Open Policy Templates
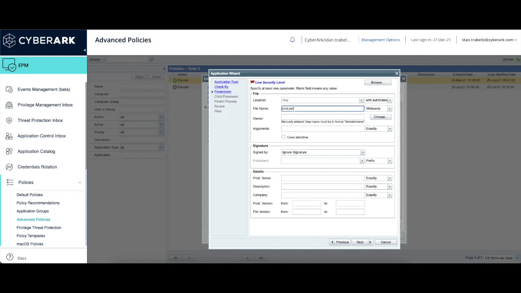Screen dimensions: 521x293 [31, 236]
